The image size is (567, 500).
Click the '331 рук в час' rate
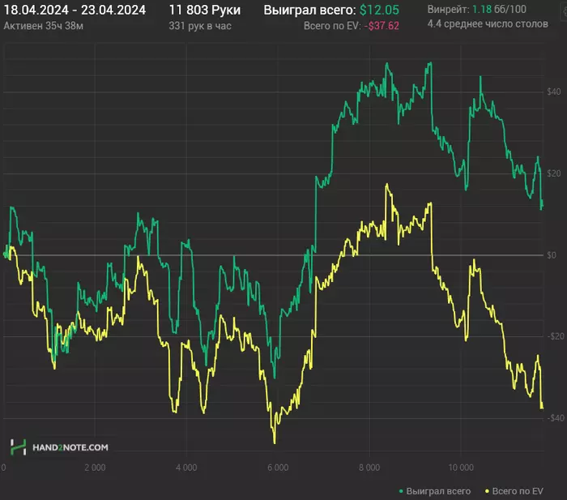point(200,26)
